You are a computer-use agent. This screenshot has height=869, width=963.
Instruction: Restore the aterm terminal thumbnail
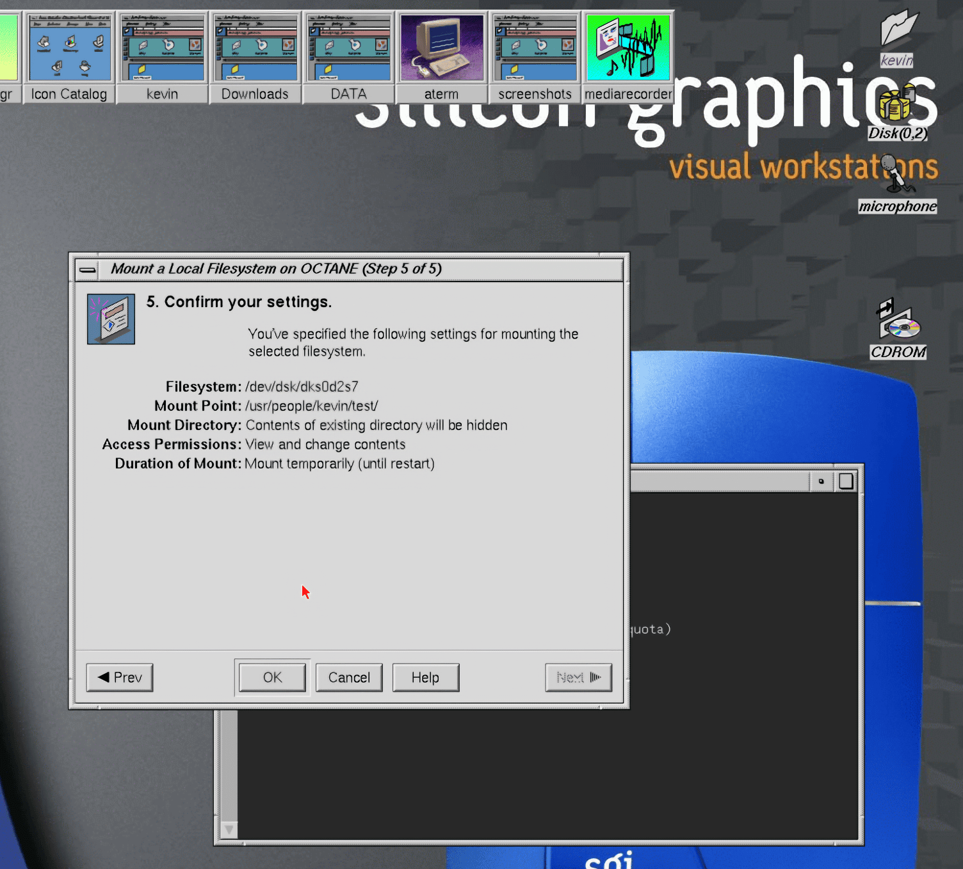tap(442, 57)
